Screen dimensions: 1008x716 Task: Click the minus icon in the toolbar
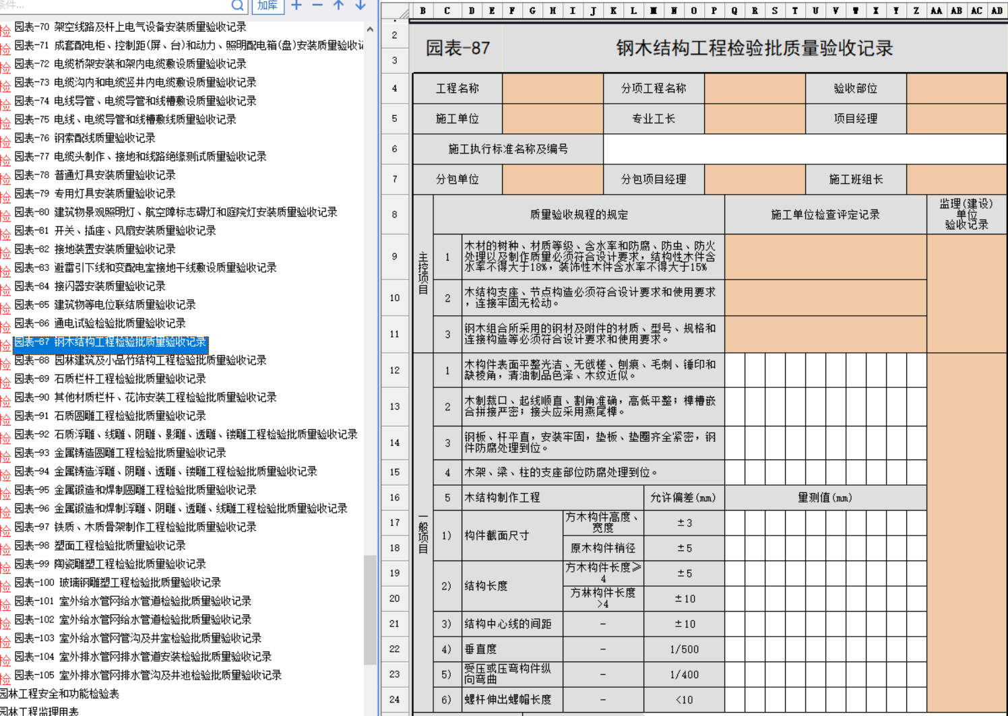(x=317, y=5)
